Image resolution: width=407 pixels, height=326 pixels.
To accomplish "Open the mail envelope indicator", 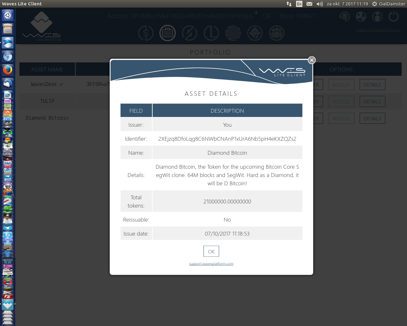I will click(309, 4).
